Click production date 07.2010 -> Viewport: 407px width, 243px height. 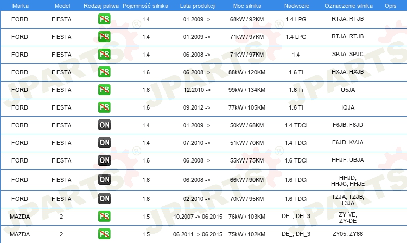pos(197,143)
